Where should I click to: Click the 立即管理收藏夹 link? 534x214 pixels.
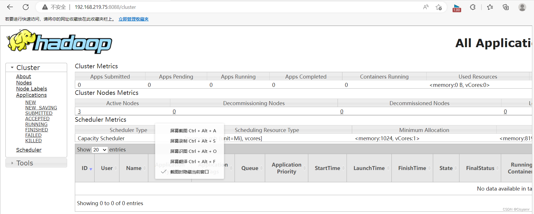click(134, 19)
